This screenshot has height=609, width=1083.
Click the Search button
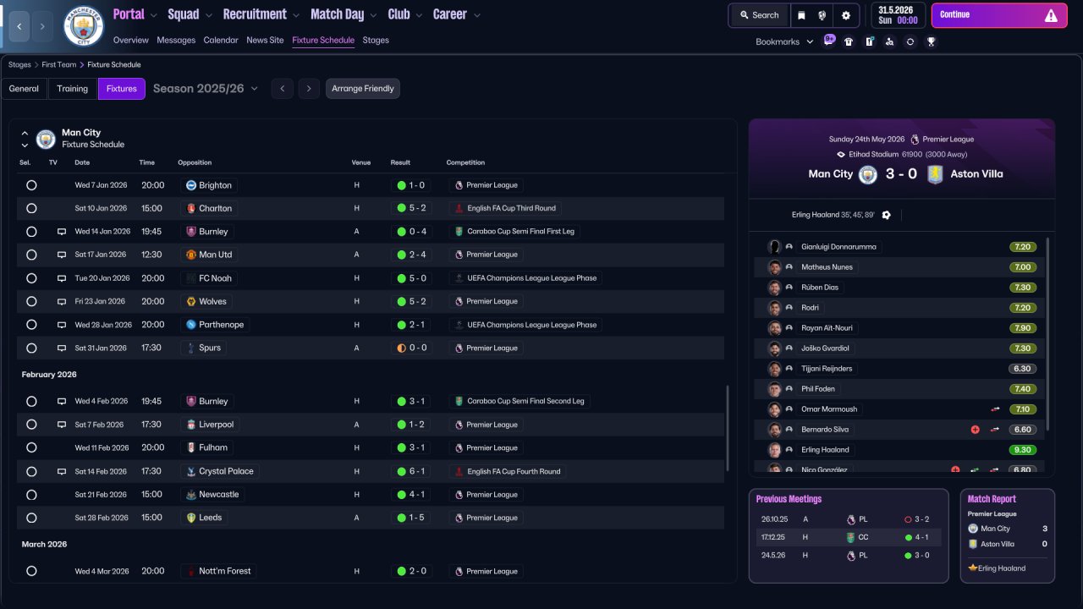point(759,15)
